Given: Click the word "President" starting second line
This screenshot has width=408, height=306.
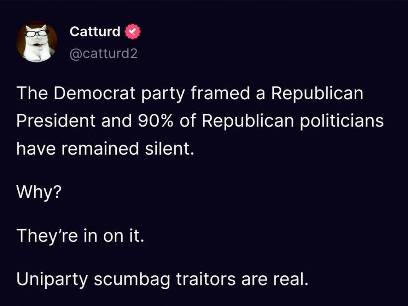Looking at the screenshot, I should [56, 121].
